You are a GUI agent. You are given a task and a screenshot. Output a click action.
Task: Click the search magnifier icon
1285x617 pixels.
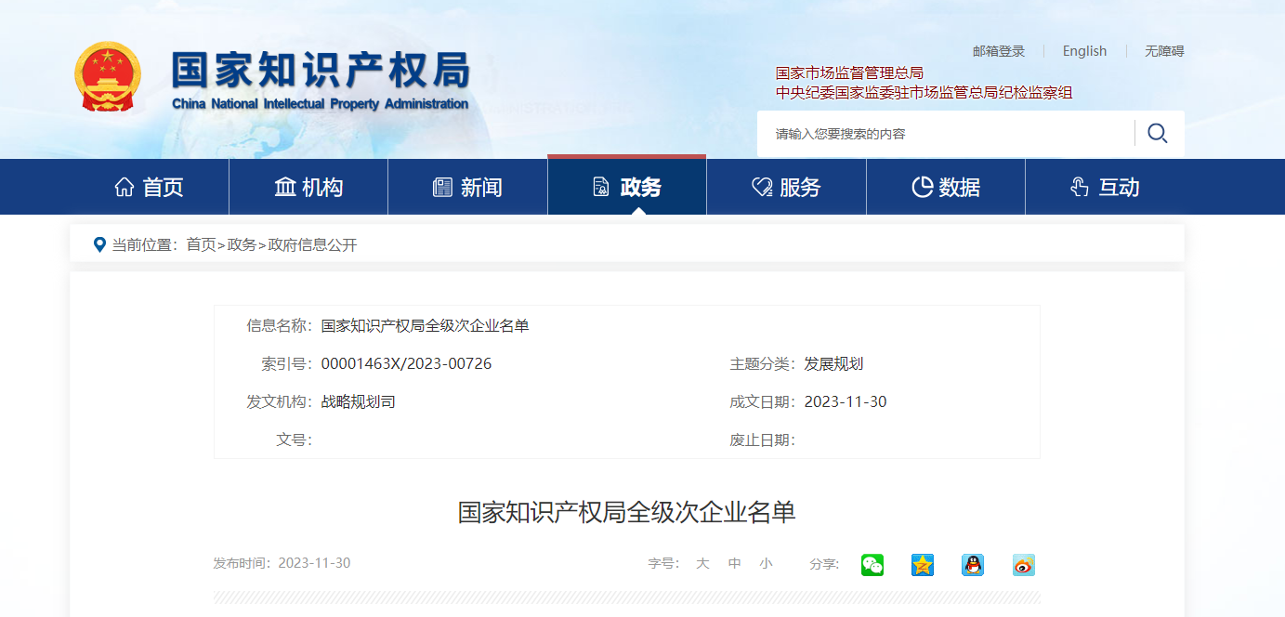(1157, 134)
